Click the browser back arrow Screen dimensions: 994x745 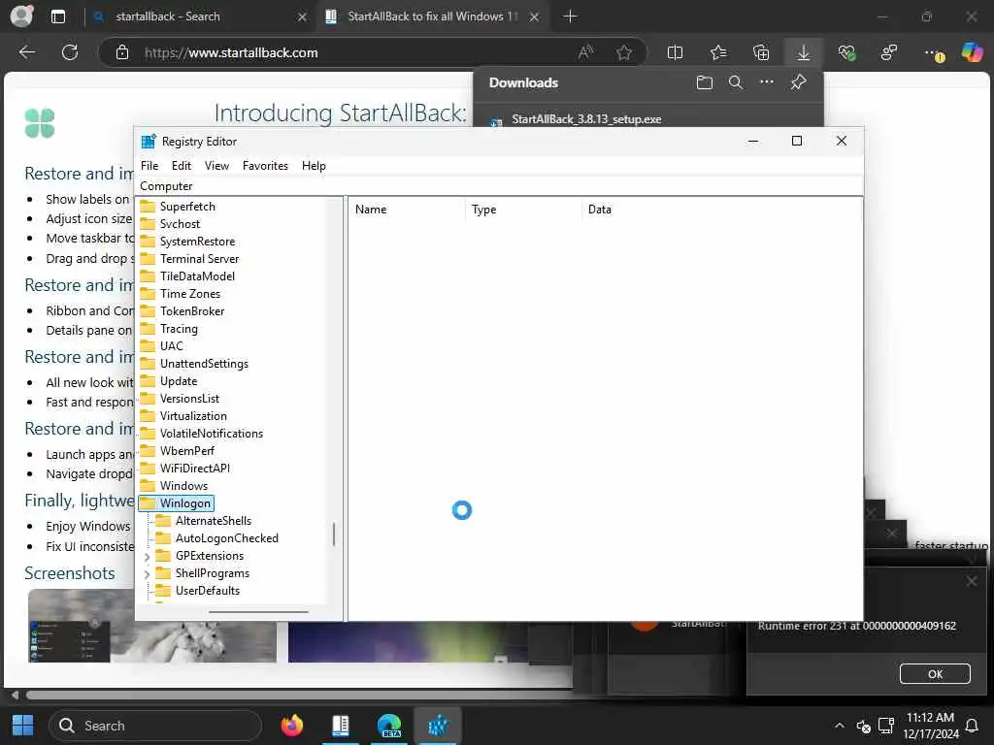(x=27, y=52)
